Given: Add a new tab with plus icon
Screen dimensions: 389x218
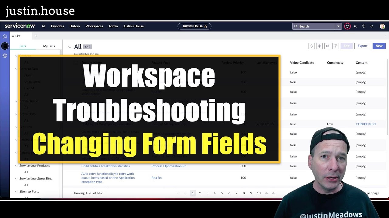Looking at the screenshot, I should coord(36,36).
